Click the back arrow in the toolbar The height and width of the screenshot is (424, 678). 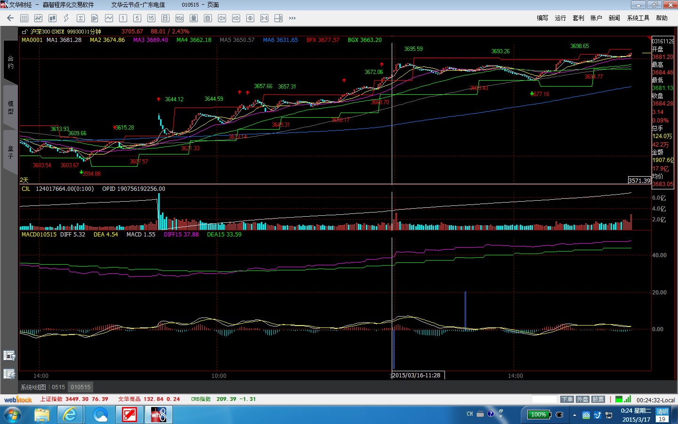pos(10,18)
